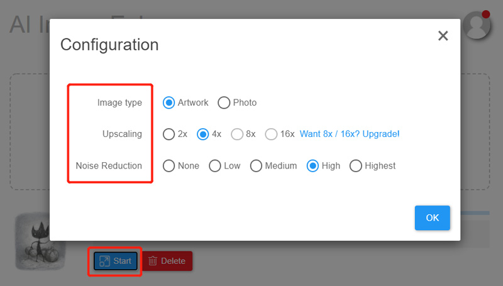The width and height of the screenshot is (503, 286).
Task: Open the user profile avatar icon
Action: (477, 25)
